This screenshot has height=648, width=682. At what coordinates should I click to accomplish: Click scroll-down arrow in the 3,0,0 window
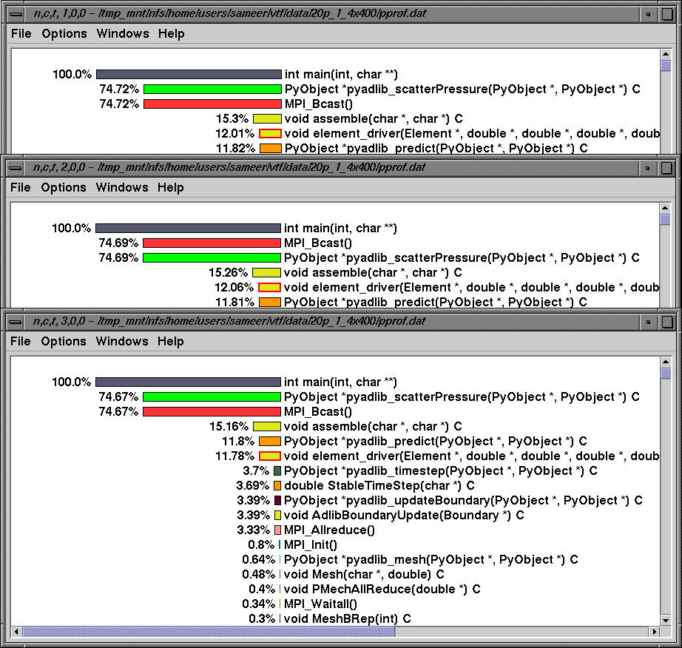tap(666, 620)
